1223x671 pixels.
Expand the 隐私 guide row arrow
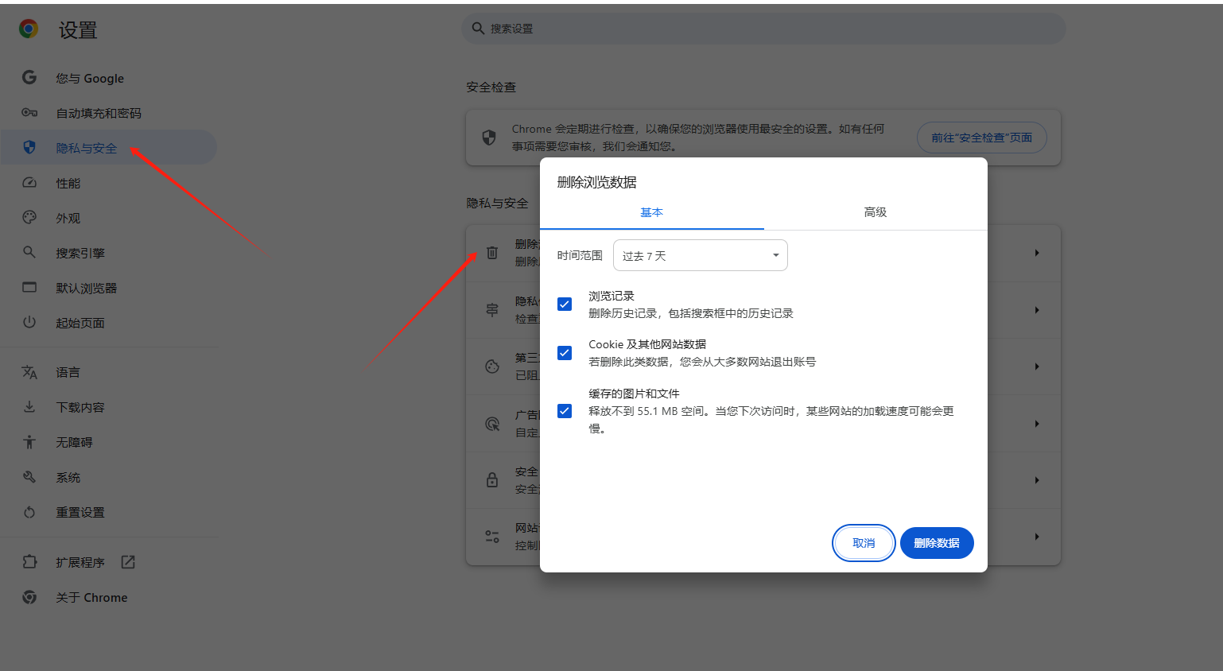click(1037, 310)
